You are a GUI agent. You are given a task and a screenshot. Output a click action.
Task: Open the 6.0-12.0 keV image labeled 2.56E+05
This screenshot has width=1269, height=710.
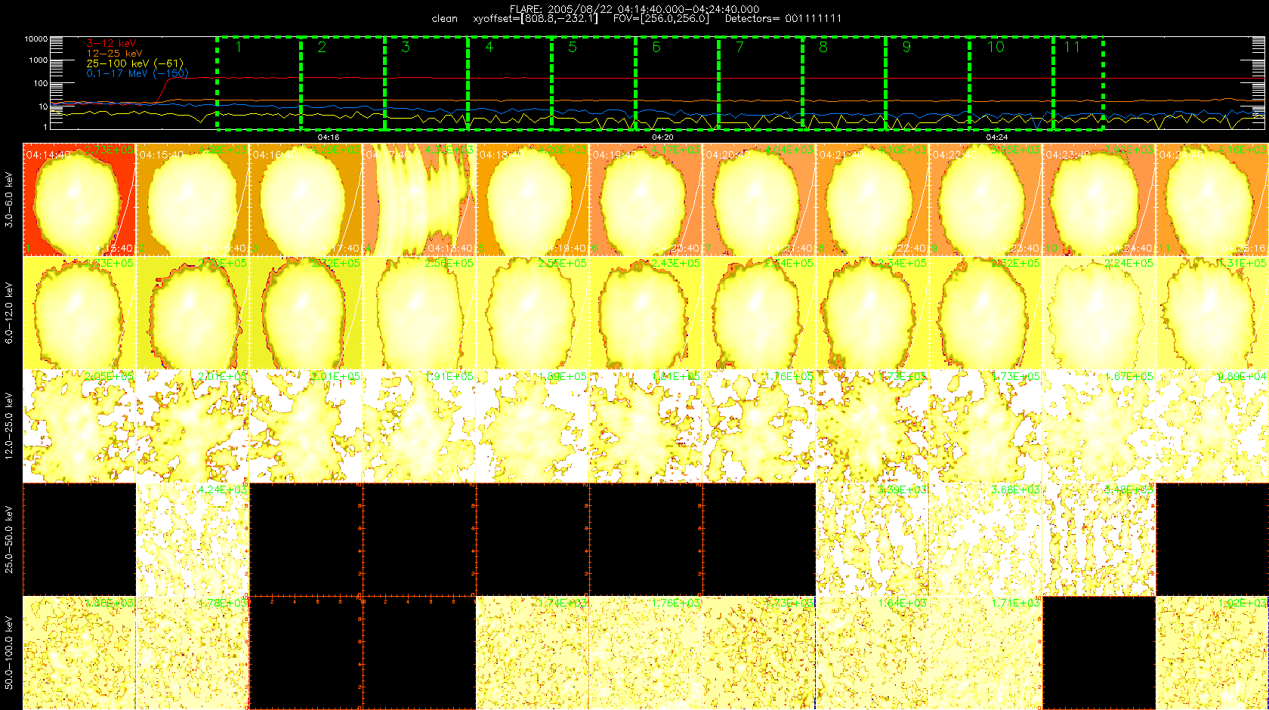[419, 313]
